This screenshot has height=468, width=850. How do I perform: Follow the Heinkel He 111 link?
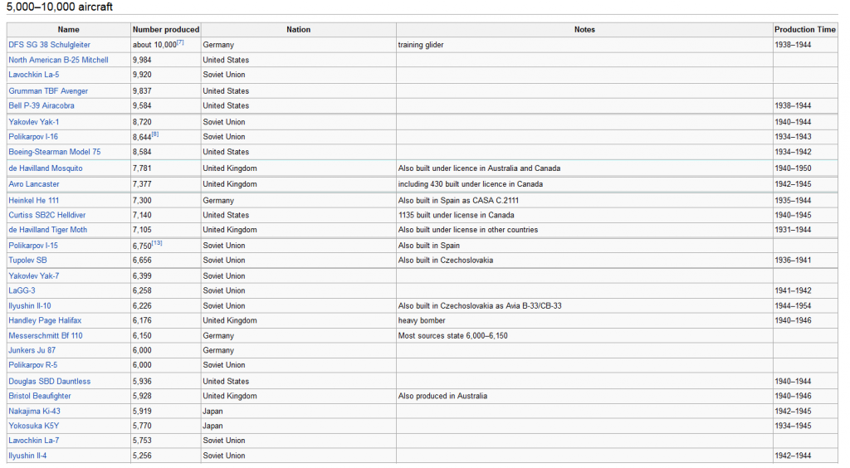[x=33, y=201]
